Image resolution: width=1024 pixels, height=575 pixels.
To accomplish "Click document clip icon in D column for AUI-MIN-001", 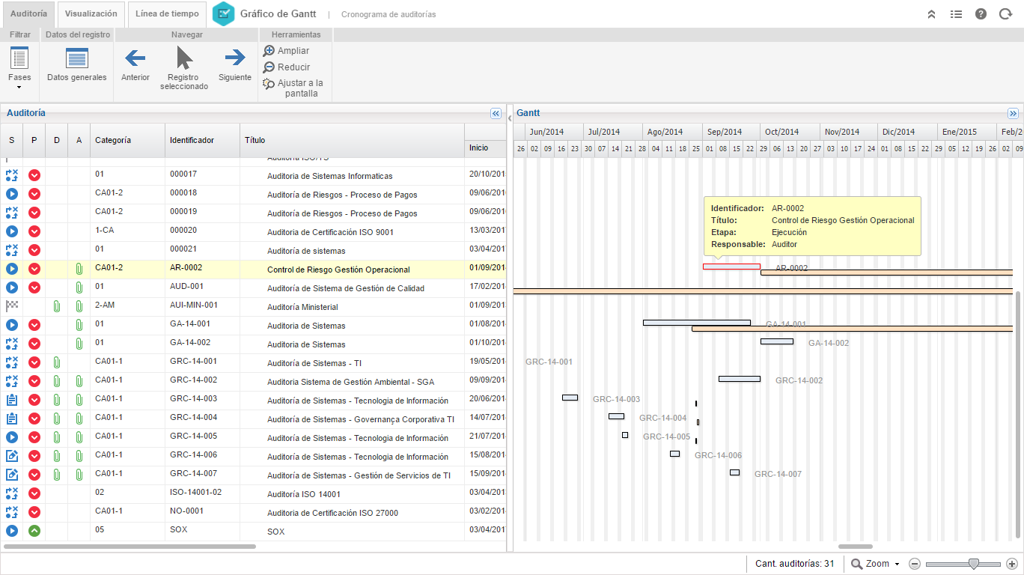I will point(56,306).
